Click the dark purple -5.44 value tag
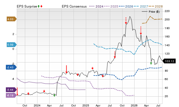This screenshot has height=107, width=179. 11,90
